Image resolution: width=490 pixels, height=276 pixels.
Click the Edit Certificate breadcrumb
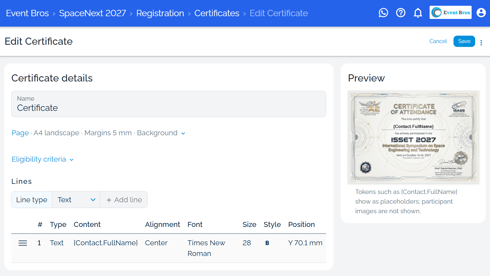tap(279, 13)
